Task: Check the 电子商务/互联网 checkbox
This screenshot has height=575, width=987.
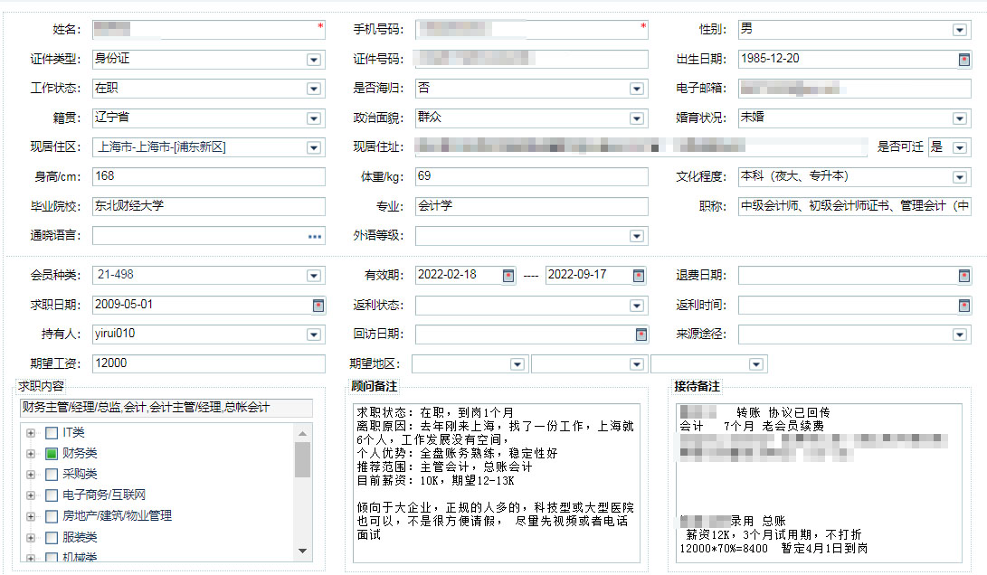Action: (x=52, y=495)
